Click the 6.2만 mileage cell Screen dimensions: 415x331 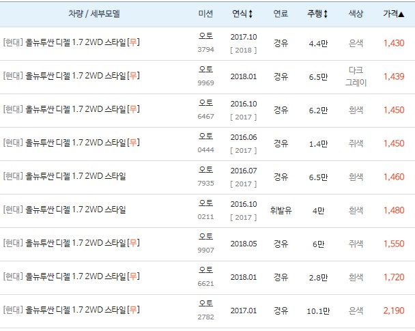pos(318,111)
